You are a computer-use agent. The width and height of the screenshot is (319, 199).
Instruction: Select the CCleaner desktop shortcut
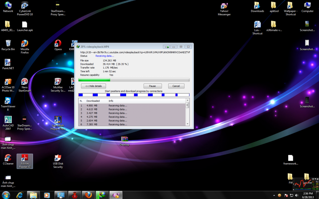tap(8, 160)
